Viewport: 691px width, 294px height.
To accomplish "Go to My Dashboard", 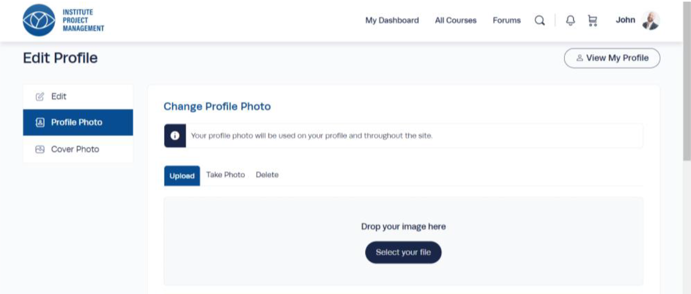I will (392, 20).
